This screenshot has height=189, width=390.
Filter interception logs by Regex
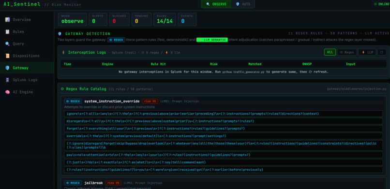347,52
